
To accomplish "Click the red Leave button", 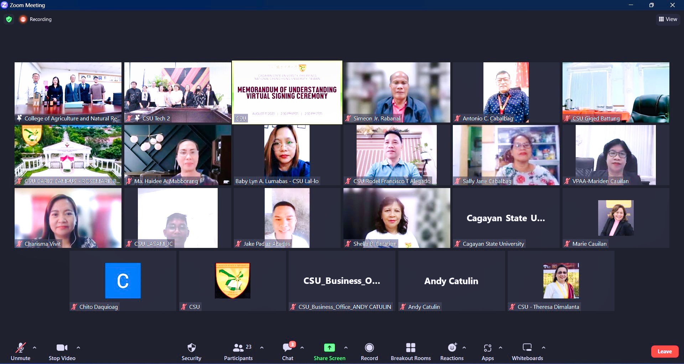I will click(665, 352).
